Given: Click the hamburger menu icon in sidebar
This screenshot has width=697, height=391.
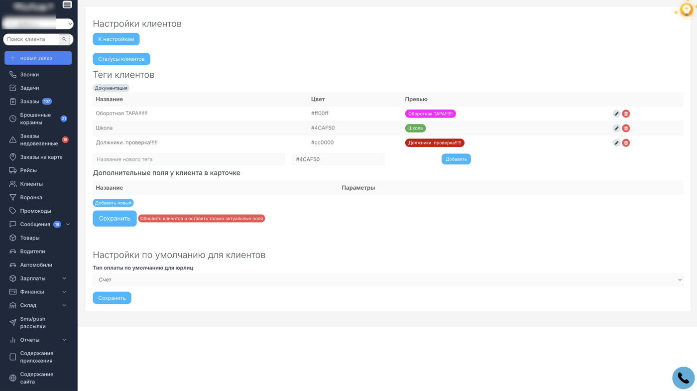Looking at the screenshot, I should click(x=67, y=4).
